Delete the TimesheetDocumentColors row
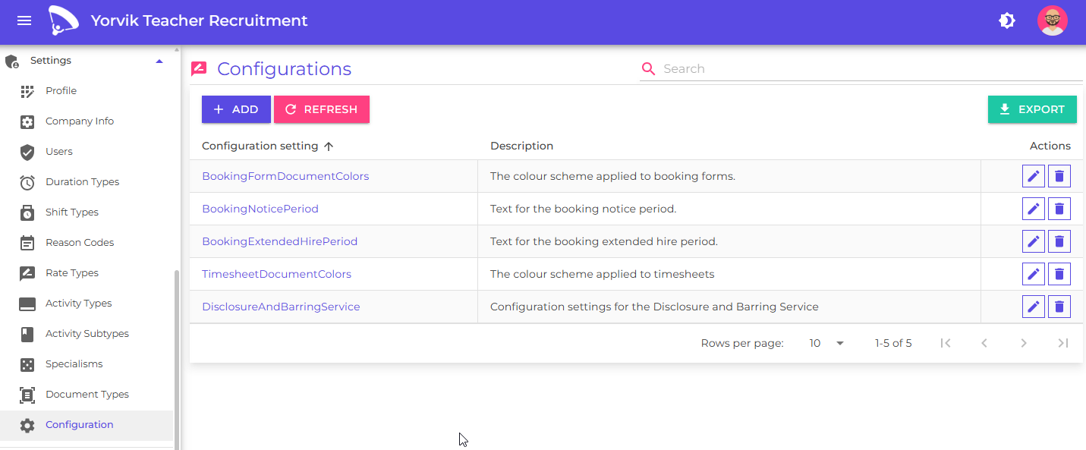 pos(1059,274)
